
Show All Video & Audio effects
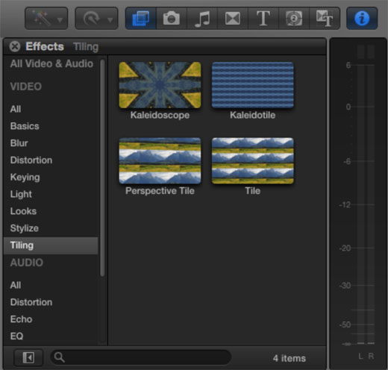[x=51, y=63]
